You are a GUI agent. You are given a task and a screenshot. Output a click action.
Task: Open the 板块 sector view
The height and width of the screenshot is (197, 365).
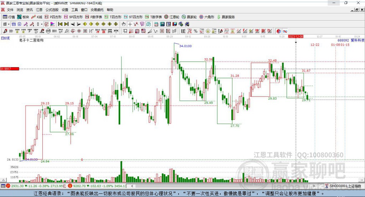(23, 17)
